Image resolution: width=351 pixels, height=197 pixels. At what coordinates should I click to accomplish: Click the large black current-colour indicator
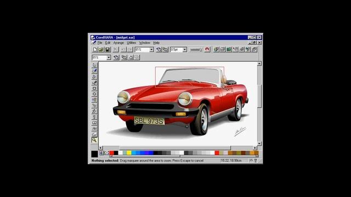click(94, 154)
